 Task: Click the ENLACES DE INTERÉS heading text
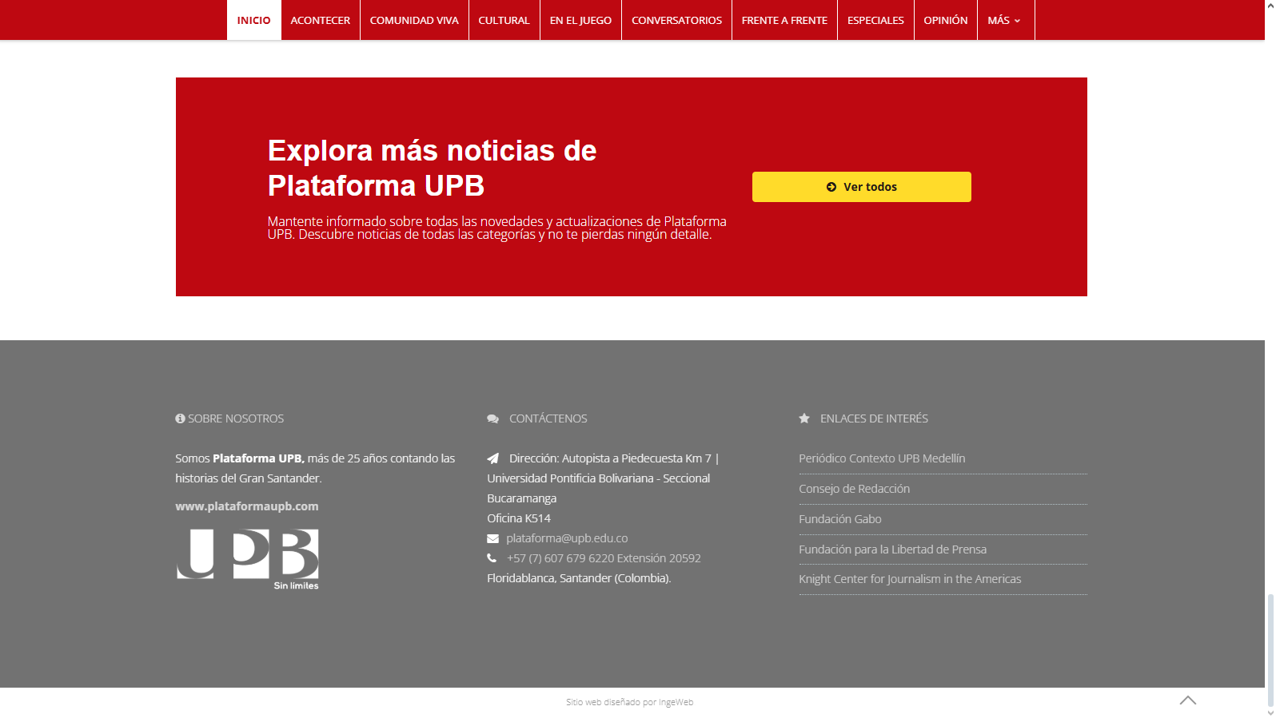pyautogui.click(x=874, y=419)
